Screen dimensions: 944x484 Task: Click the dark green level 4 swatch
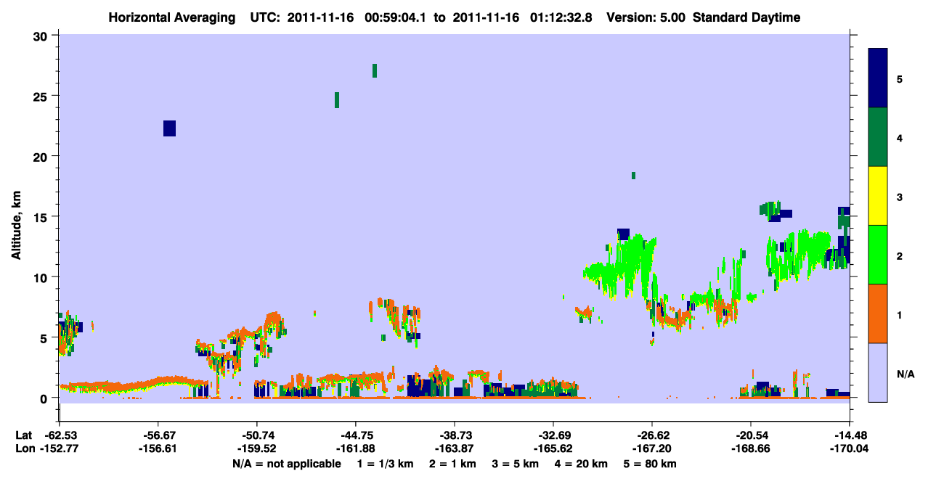878,137
